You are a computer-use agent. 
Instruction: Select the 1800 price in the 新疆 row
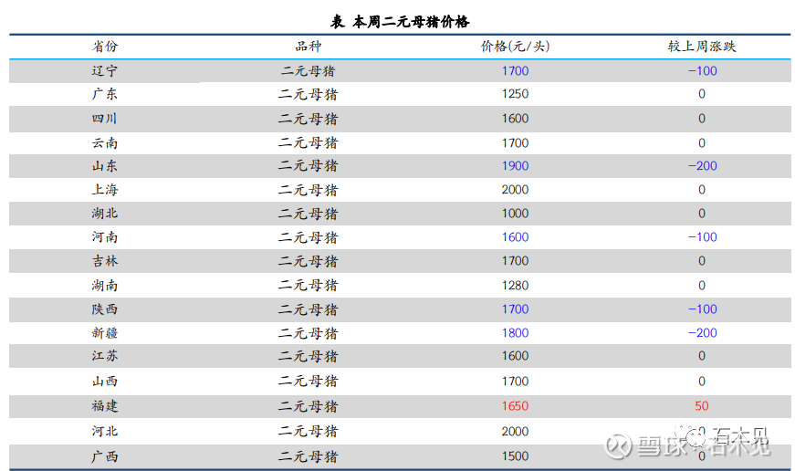pyautogui.click(x=515, y=333)
